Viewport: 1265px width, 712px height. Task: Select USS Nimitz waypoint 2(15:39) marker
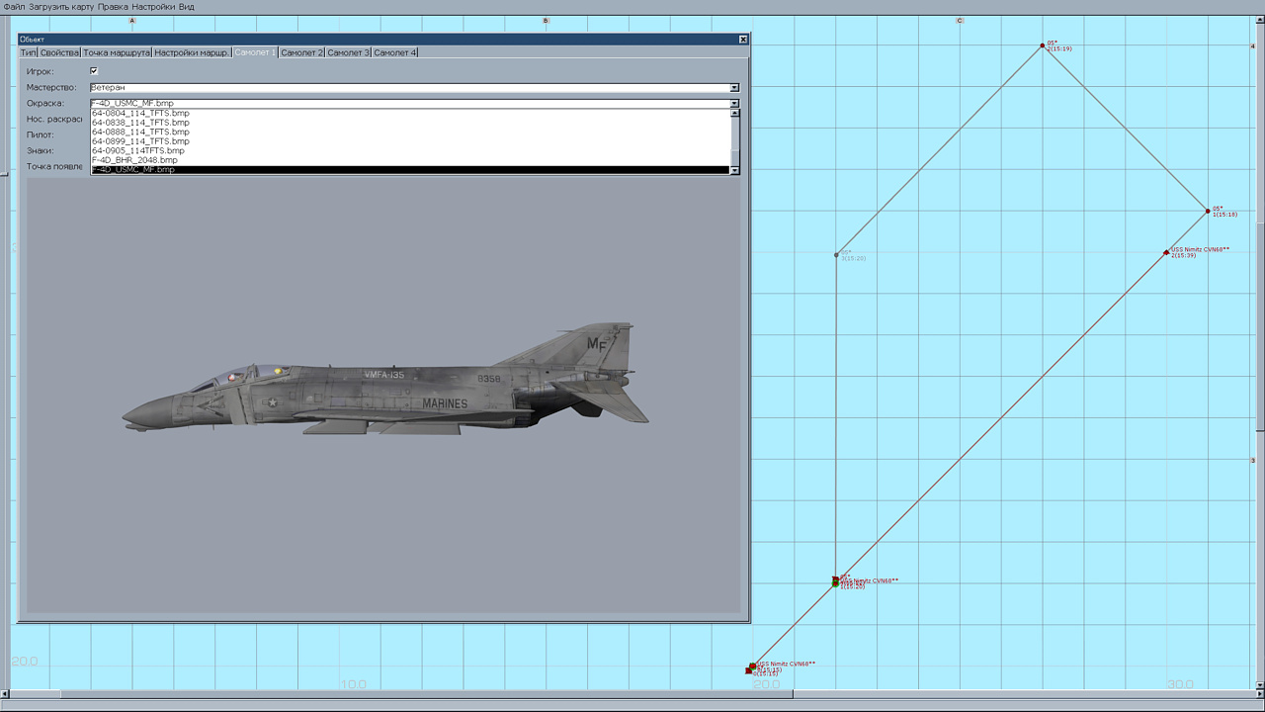pyautogui.click(x=1166, y=252)
